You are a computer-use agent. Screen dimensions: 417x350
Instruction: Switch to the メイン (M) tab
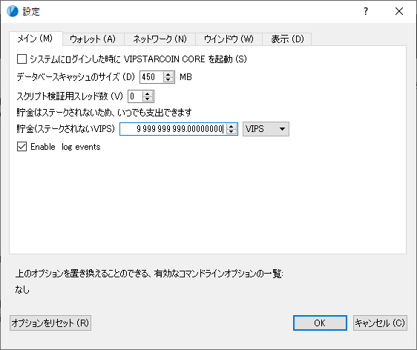pos(36,39)
